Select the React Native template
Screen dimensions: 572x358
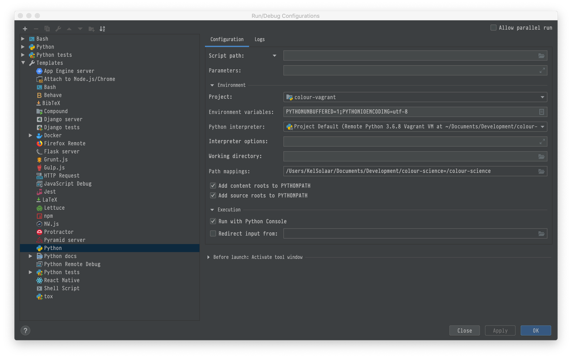[x=58, y=280]
